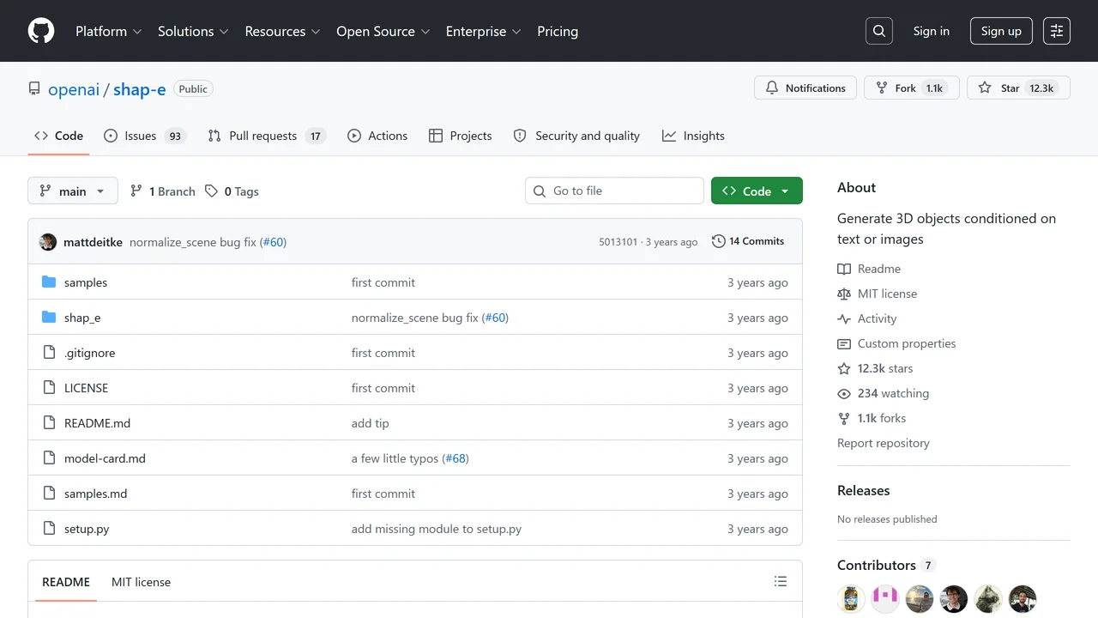Click the Notifications bell button
1098x618 pixels.
click(805, 88)
